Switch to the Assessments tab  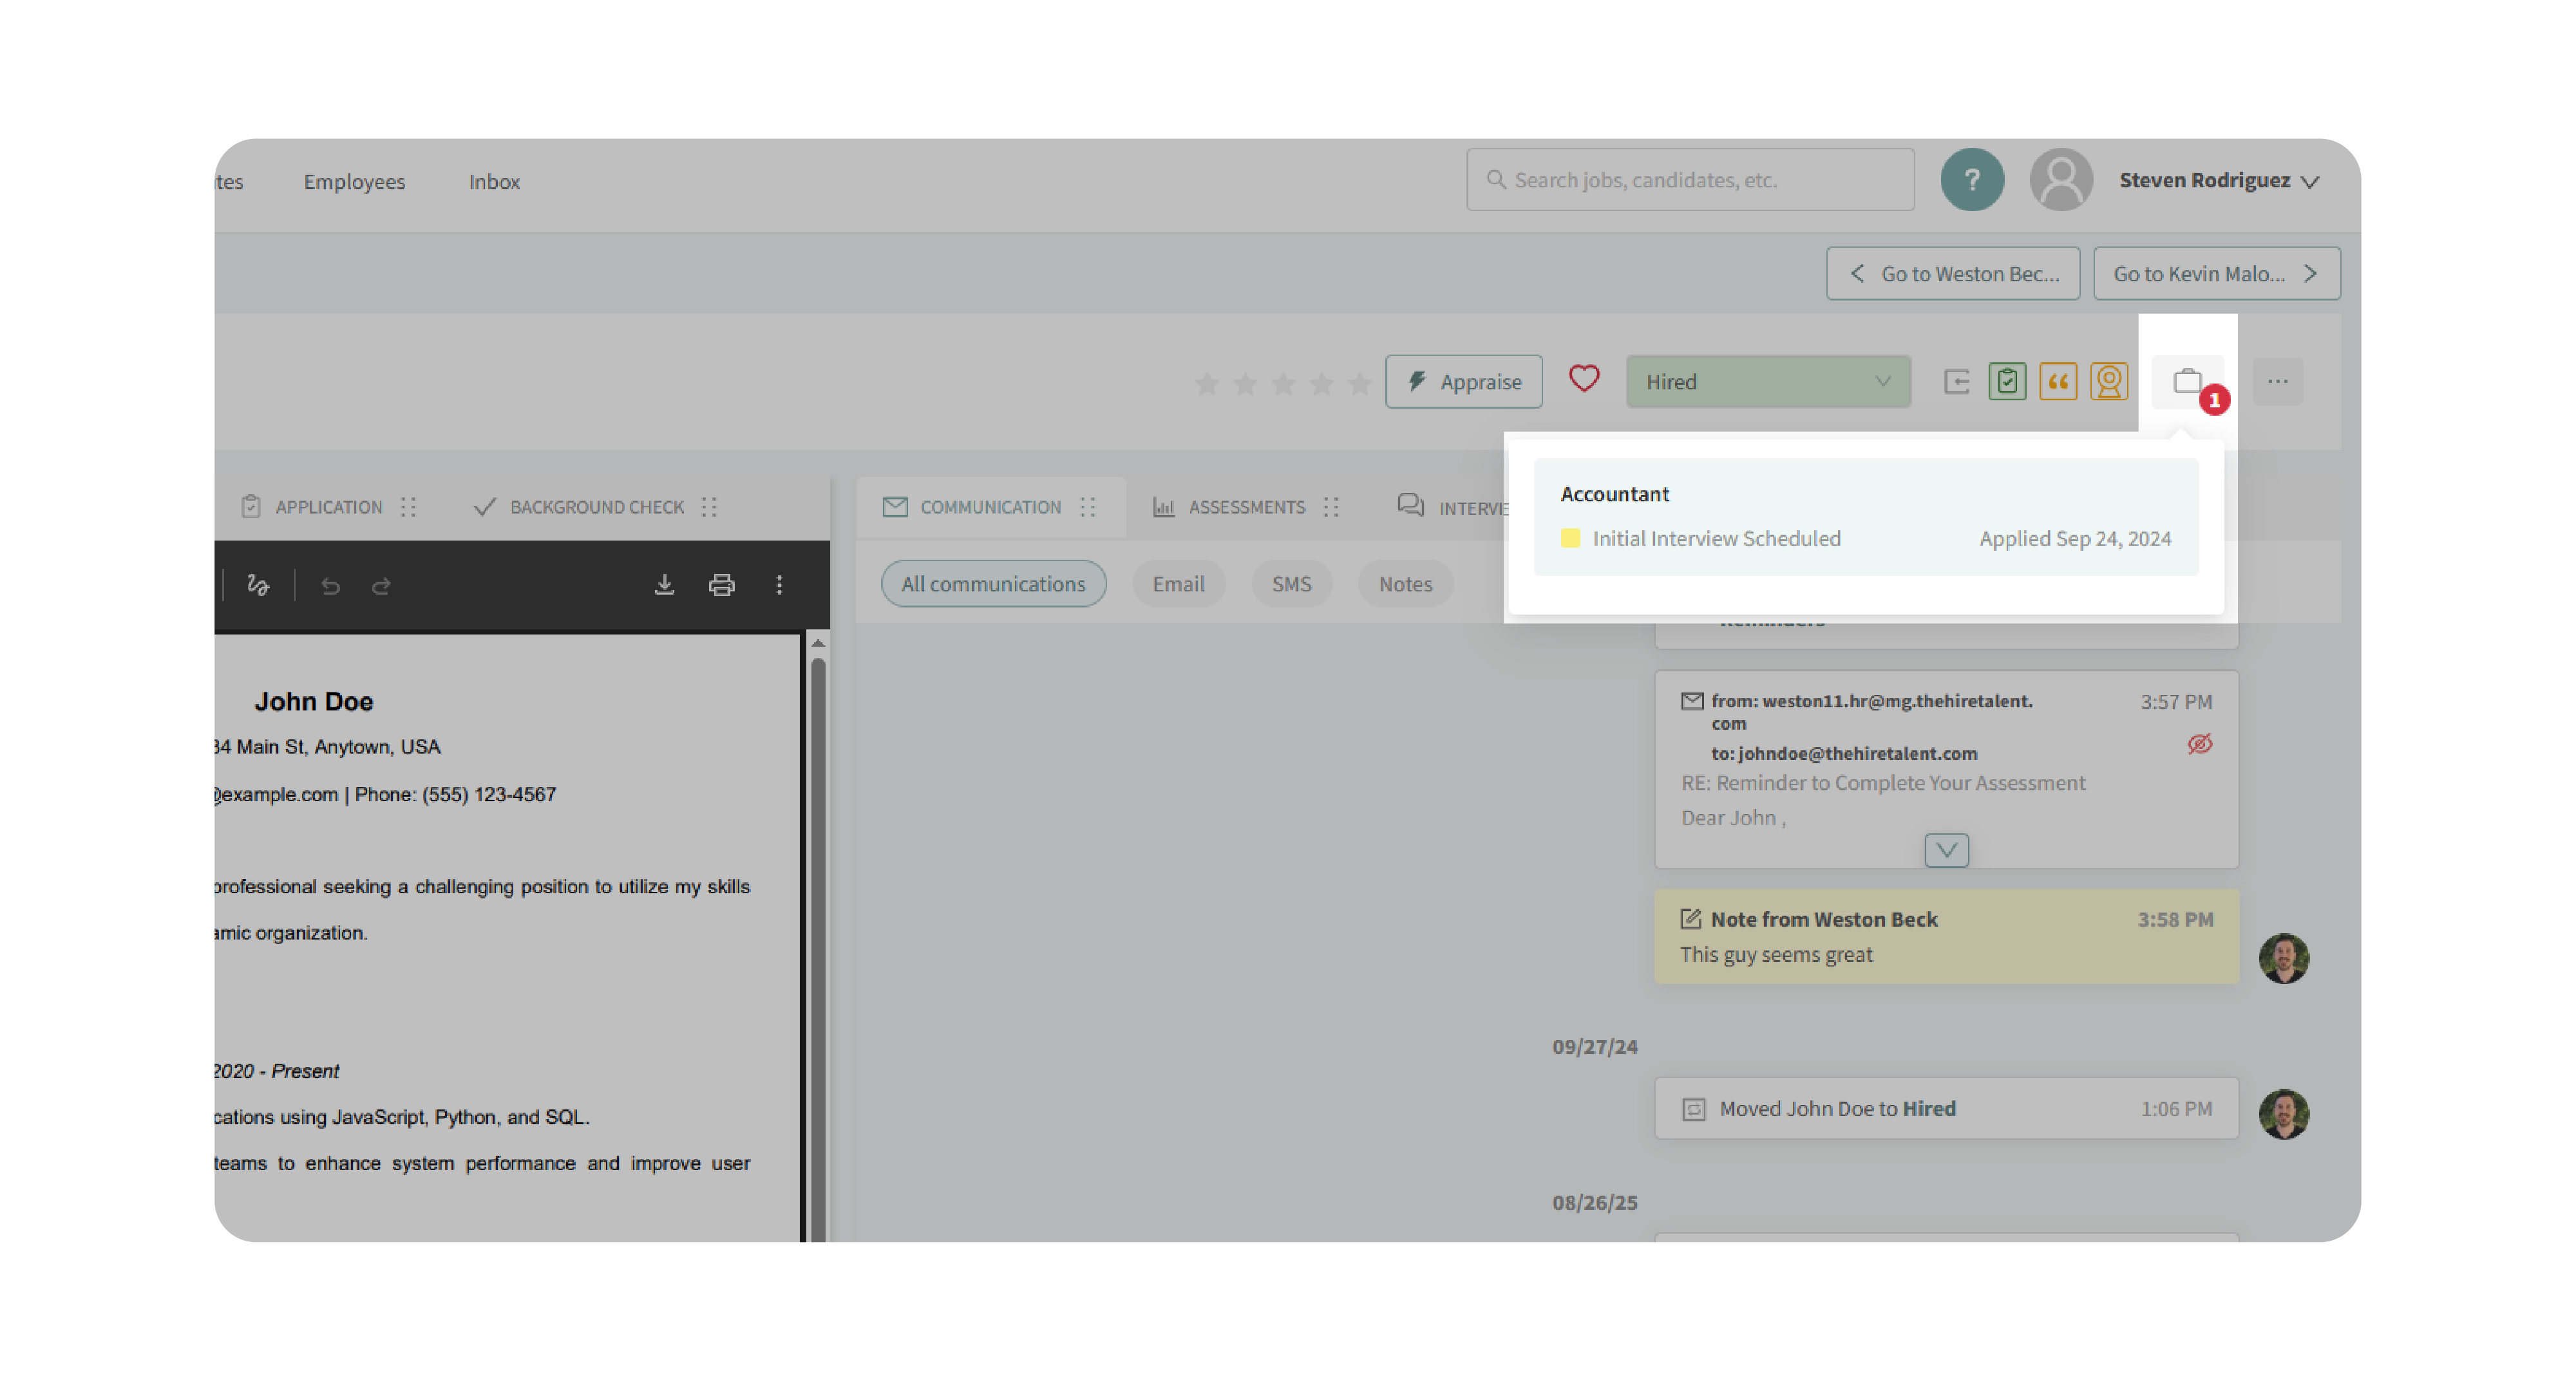[x=1245, y=506]
